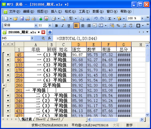Image resolution: width=151 pixels, height=129 pixels.
Task: Click the new document tab plus button
Action: point(50,32)
